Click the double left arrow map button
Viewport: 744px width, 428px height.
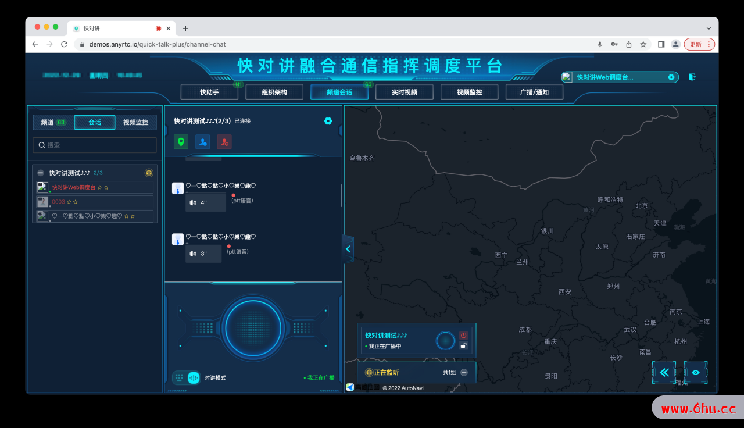click(664, 372)
